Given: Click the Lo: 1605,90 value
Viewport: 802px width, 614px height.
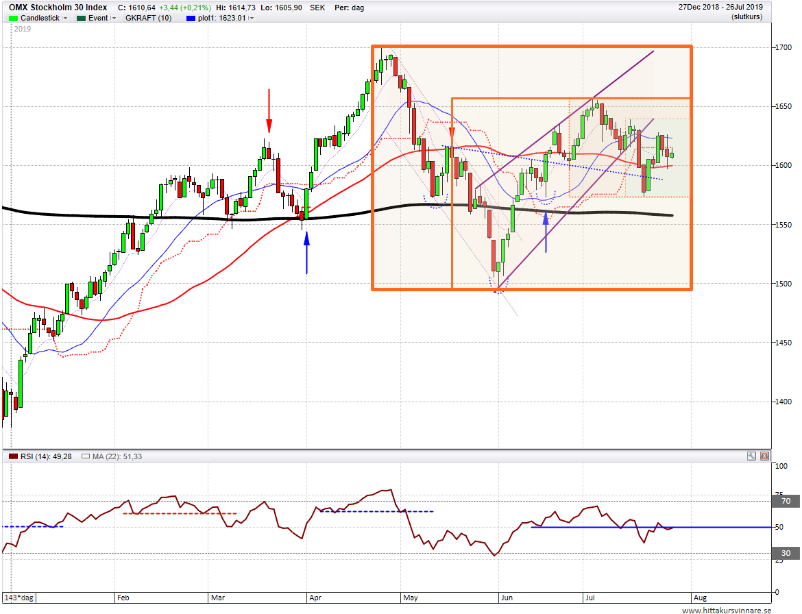Looking at the screenshot, I should pos(280,8).
